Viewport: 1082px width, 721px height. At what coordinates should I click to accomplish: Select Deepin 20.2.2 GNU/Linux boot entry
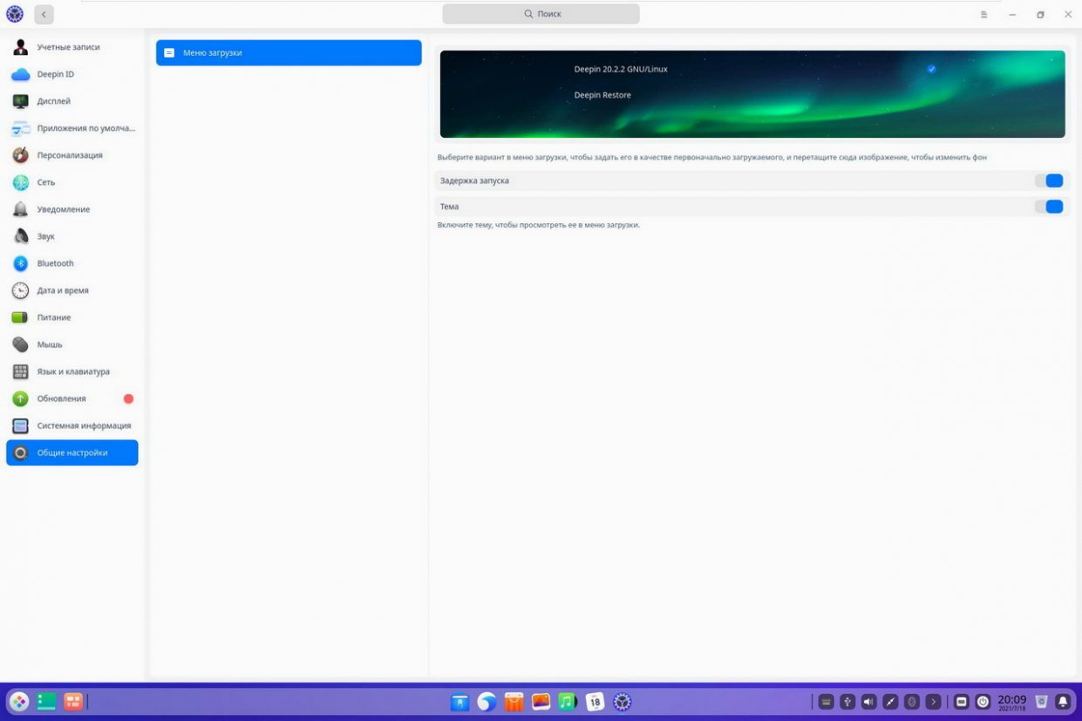point(621,69)
